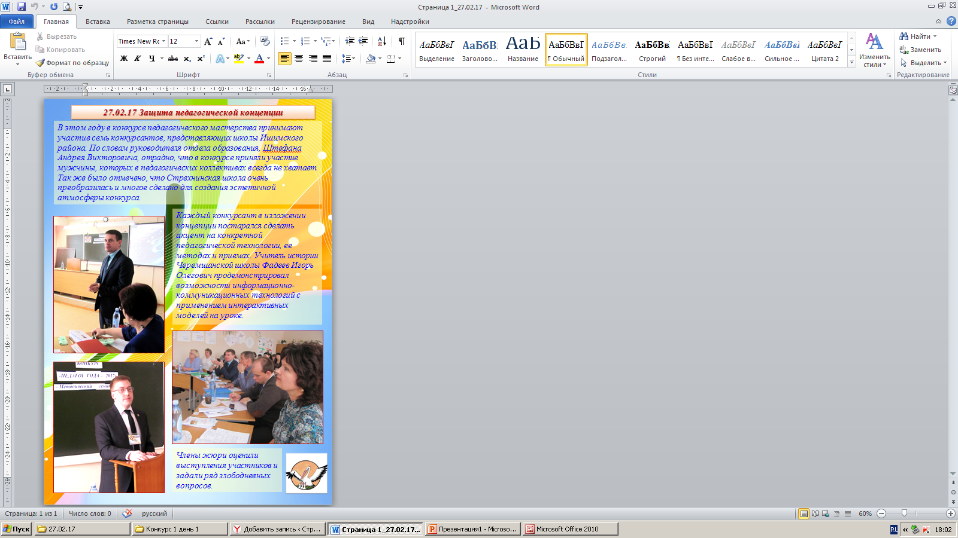958x538 pixels.
Task: Open the font name dropdown
Action: point(163,41)
